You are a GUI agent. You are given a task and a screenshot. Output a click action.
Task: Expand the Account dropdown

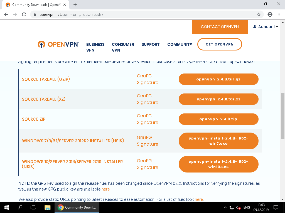pos(265,27)
